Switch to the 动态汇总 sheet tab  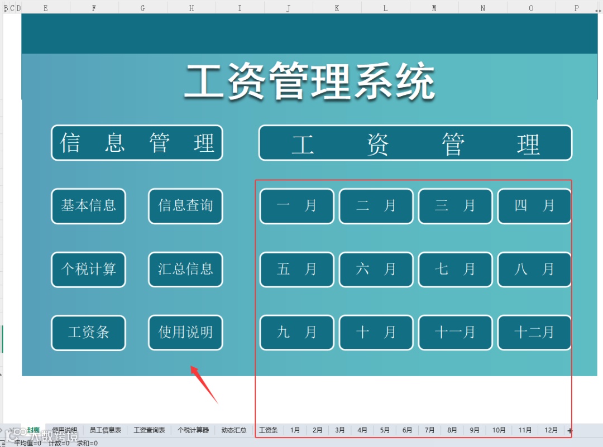(x=234, y=430)
